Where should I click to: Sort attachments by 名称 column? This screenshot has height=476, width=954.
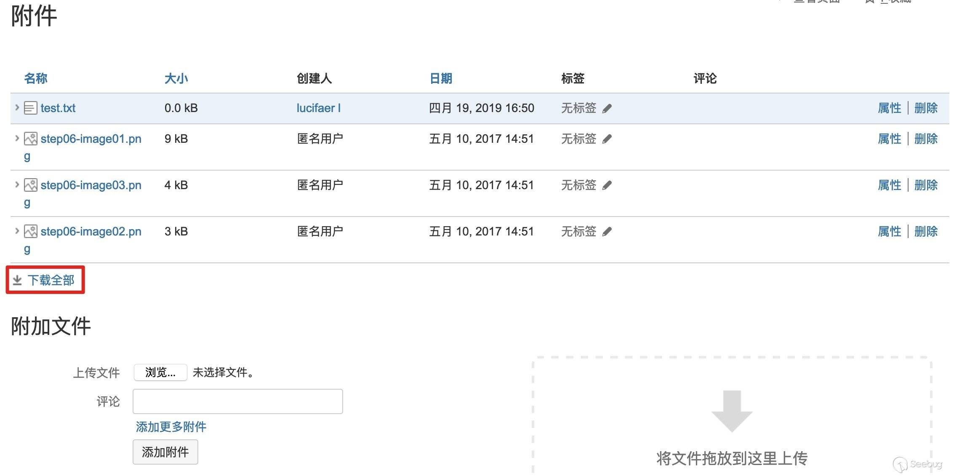(35, 78)
